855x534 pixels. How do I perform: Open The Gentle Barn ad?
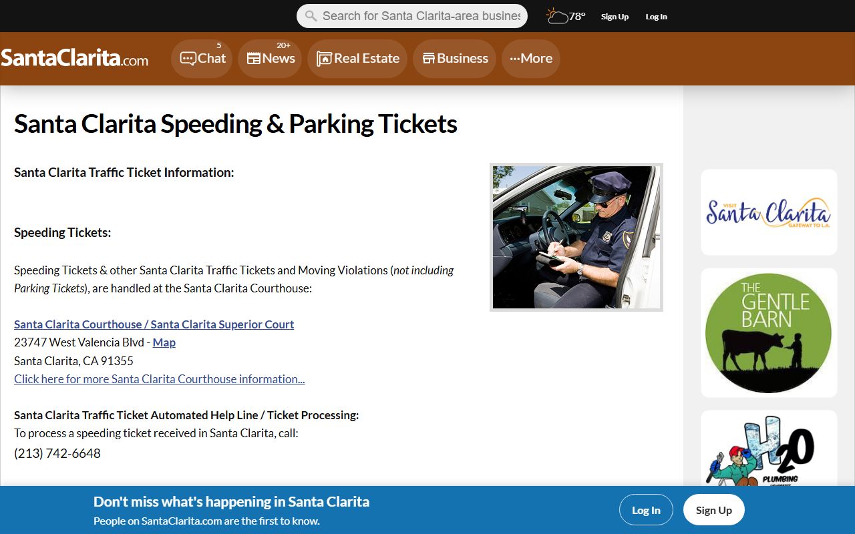769,332
